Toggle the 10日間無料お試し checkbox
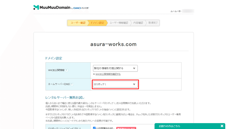This screenshot has height=129, width=227. tap(94, 128)
